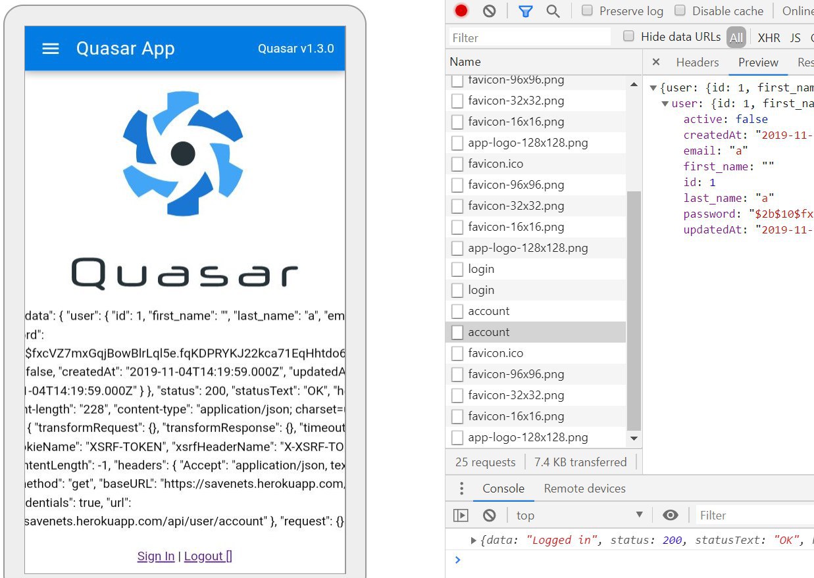Focus the console Filter input
The image size is (814, 578).
pyautogui.click(x=753, y=516)
